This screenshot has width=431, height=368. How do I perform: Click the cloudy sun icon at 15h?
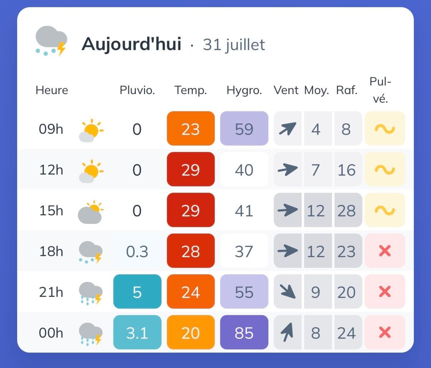pos(91,212)
